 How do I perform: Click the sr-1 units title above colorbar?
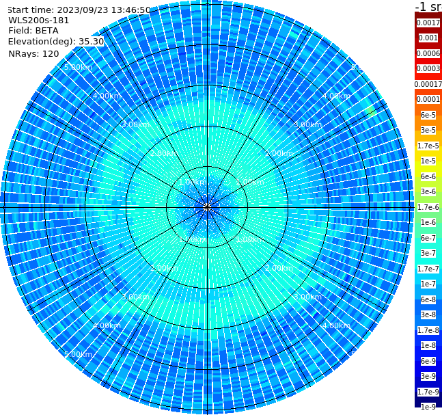pos(428,6)
